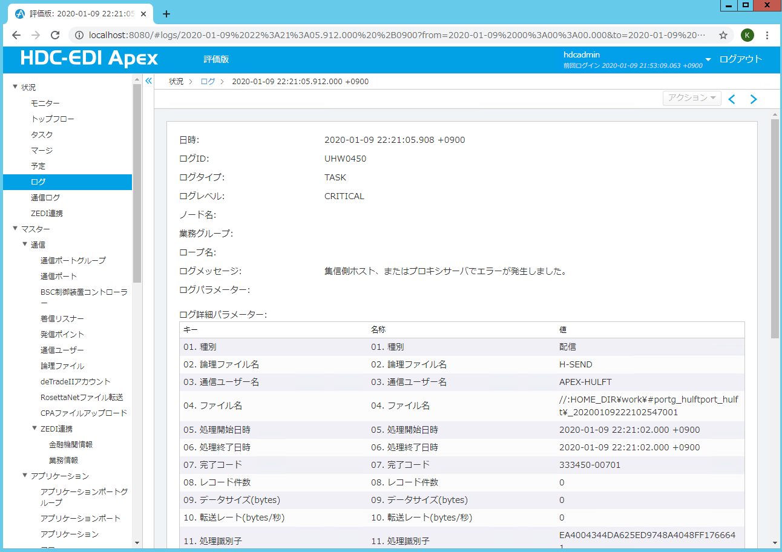Open トップフロー in the sidebar
The height and width of the screenshot is (552, 782).
[x=53, y=119]
